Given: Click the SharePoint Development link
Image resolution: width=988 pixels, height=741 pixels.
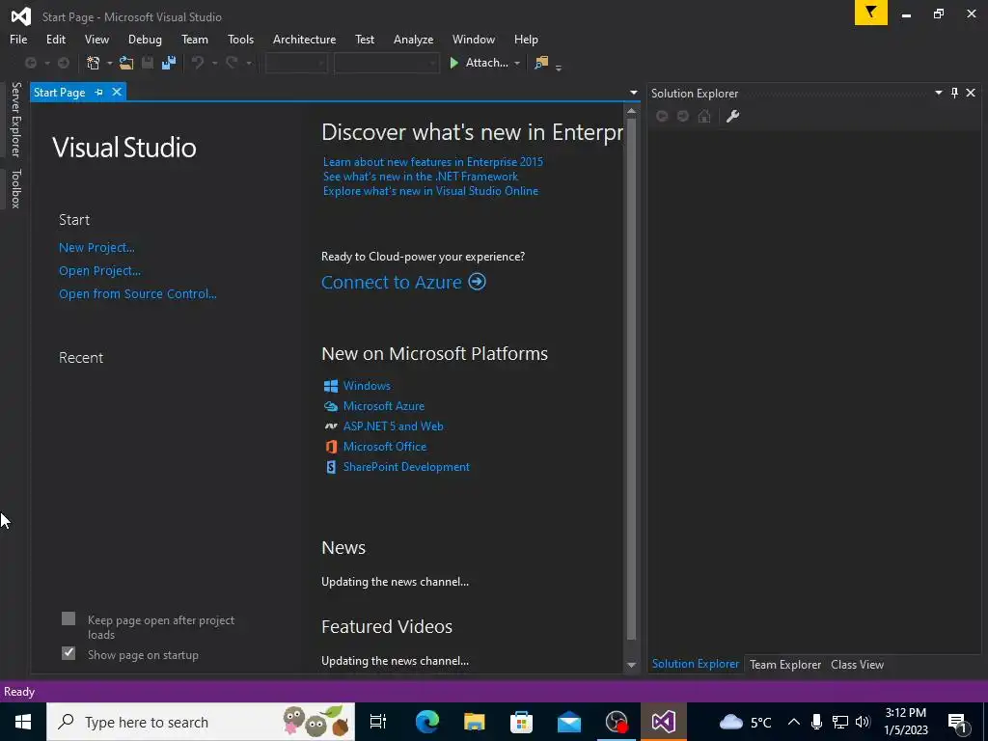Looking at the screenshot, I should (x=406, y=467).
